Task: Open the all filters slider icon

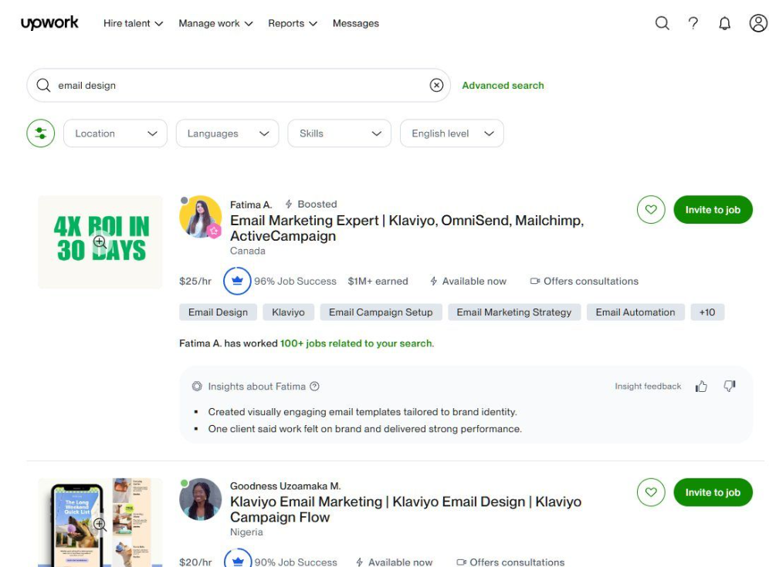Action: [x=41, y=133]
